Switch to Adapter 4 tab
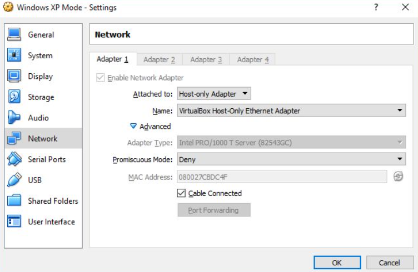Viewport: 418px width, 272px height. point(253,59)
